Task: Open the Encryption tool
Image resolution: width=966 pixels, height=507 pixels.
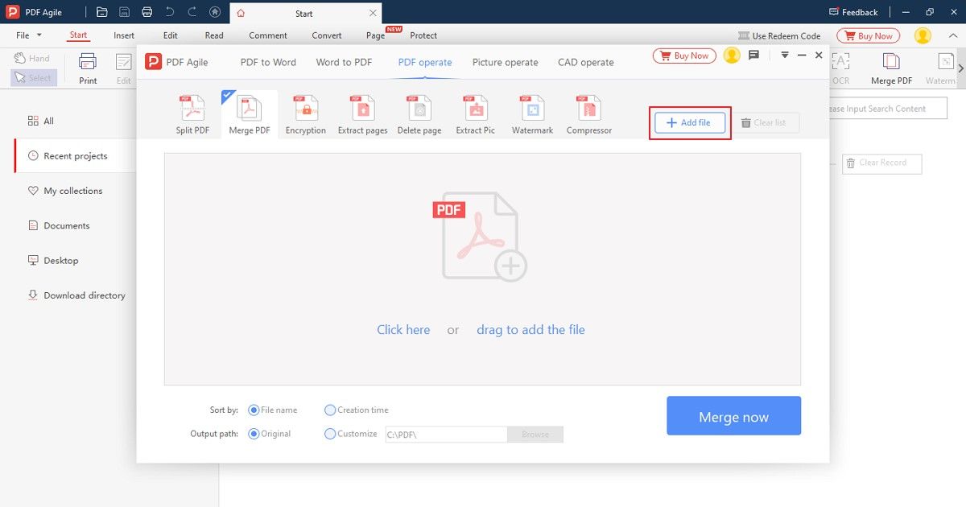Action: [x=306, y=114]
